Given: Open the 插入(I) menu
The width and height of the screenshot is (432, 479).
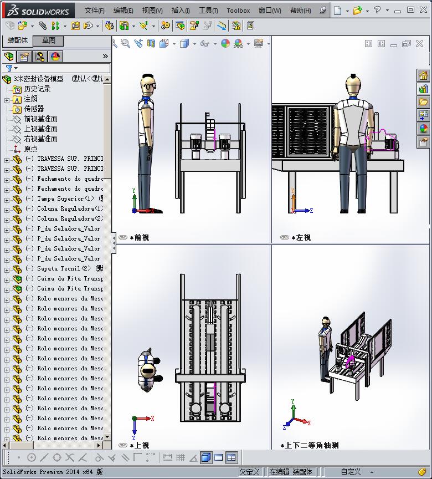Looking at the screenshot, I should tap(181, 11).
